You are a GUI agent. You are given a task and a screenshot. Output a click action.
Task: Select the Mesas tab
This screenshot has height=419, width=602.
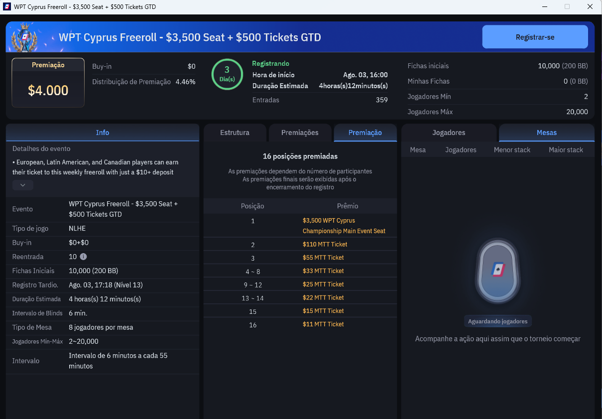[x=547, y=133]
